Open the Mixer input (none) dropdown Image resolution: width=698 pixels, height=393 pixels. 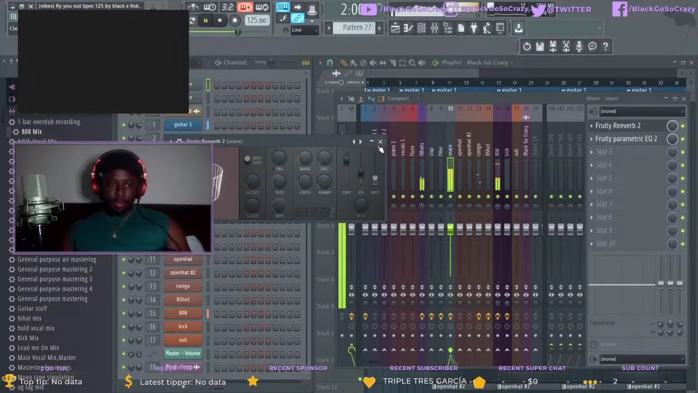point(642,111)
